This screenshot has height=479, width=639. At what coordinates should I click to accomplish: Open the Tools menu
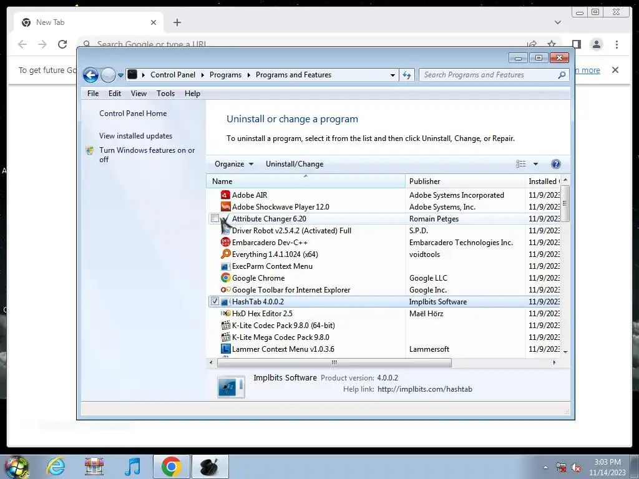165,94
